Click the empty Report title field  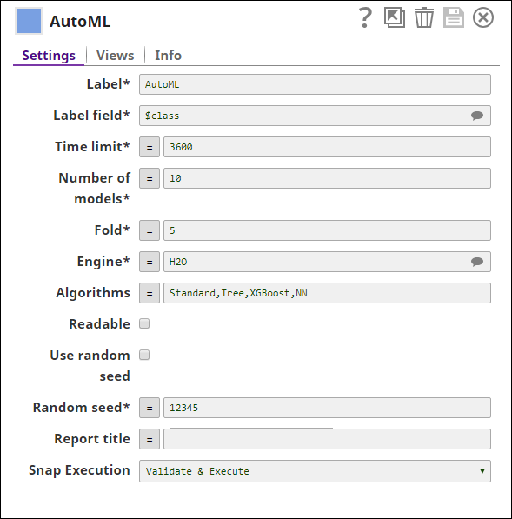pos(327,439)
